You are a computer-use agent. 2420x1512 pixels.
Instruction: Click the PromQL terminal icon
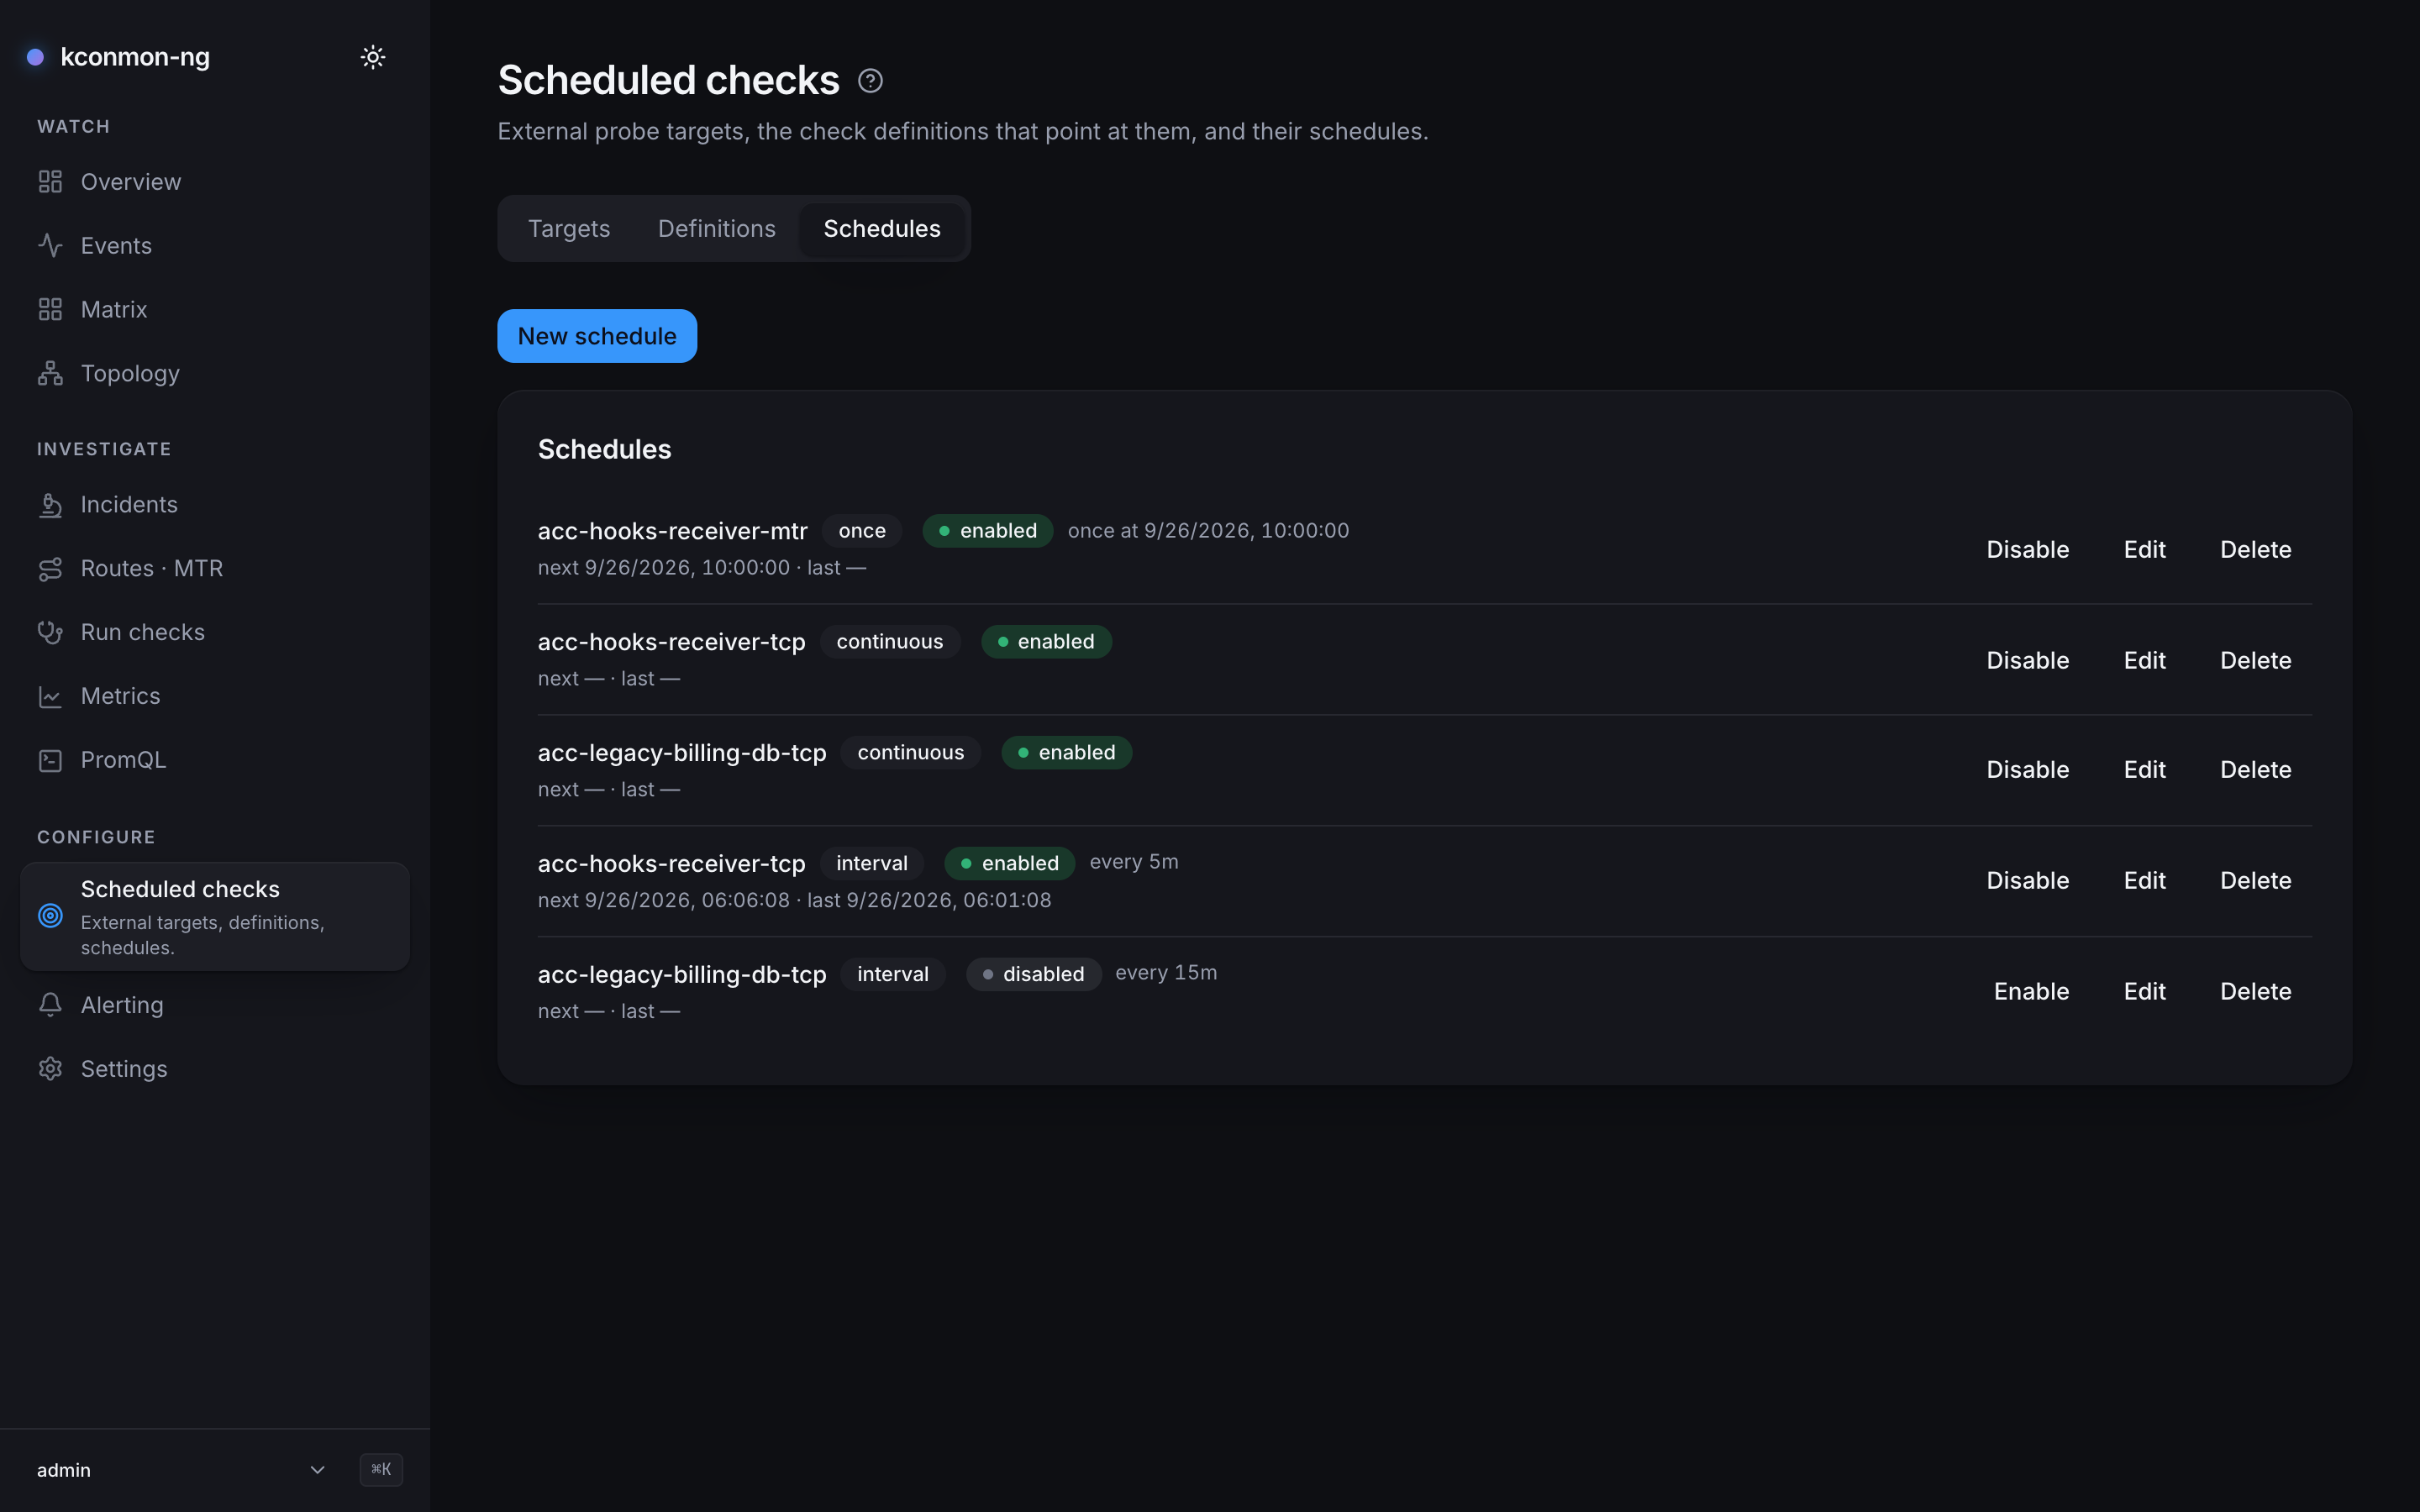50,761
